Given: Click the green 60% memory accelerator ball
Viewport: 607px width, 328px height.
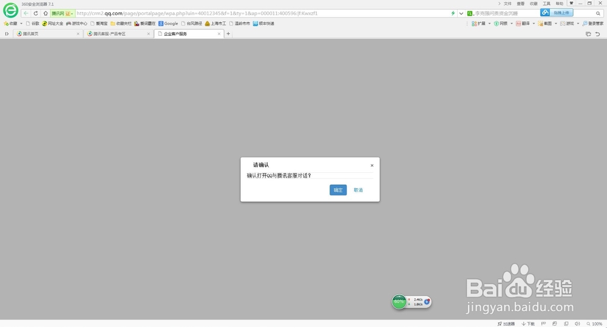Looking at the screenshot, I should click(x=399, y=302).
